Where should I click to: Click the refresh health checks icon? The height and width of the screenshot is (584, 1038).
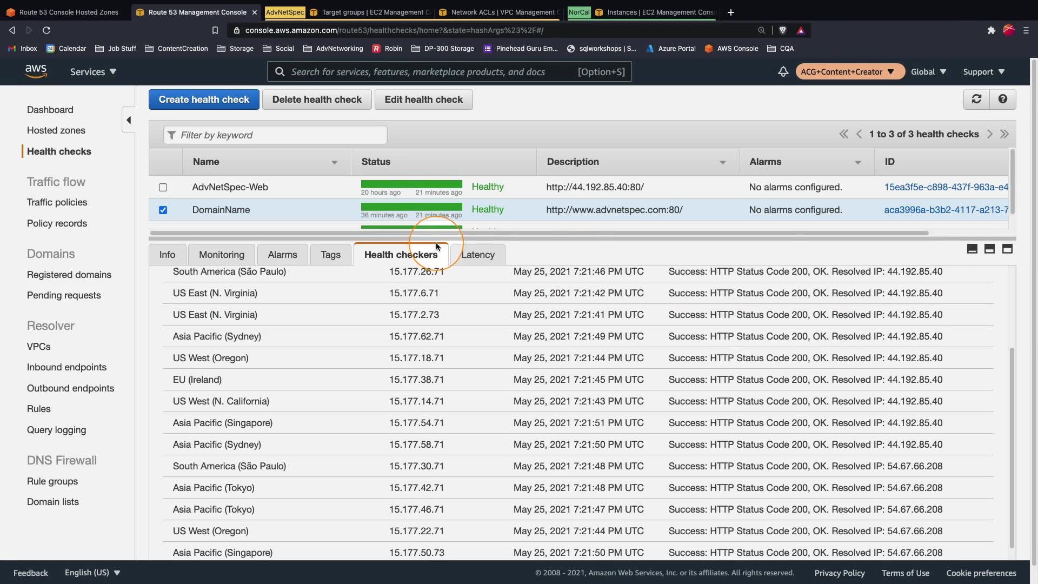point(976,99)
